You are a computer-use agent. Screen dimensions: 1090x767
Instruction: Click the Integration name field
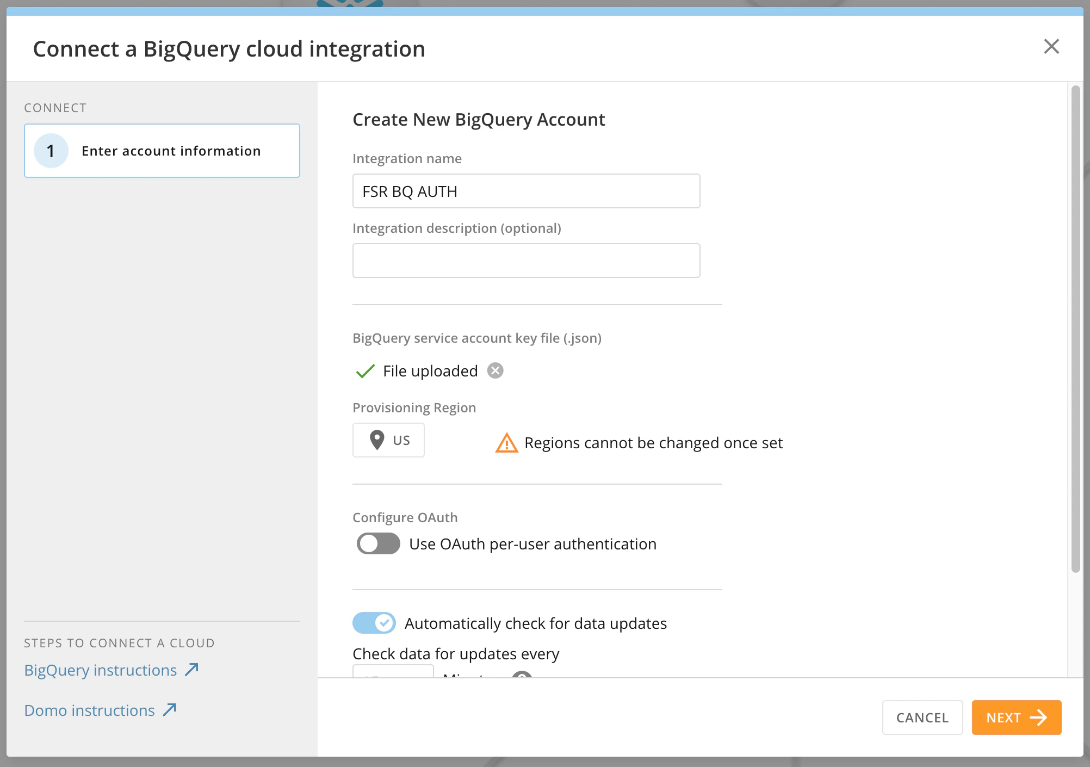[526, 191]
